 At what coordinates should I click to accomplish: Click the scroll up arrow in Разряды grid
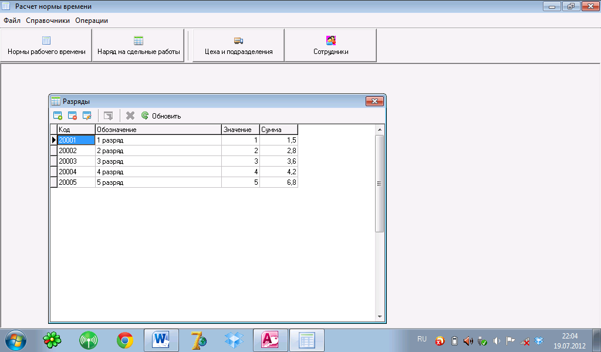tap(380, 130)
